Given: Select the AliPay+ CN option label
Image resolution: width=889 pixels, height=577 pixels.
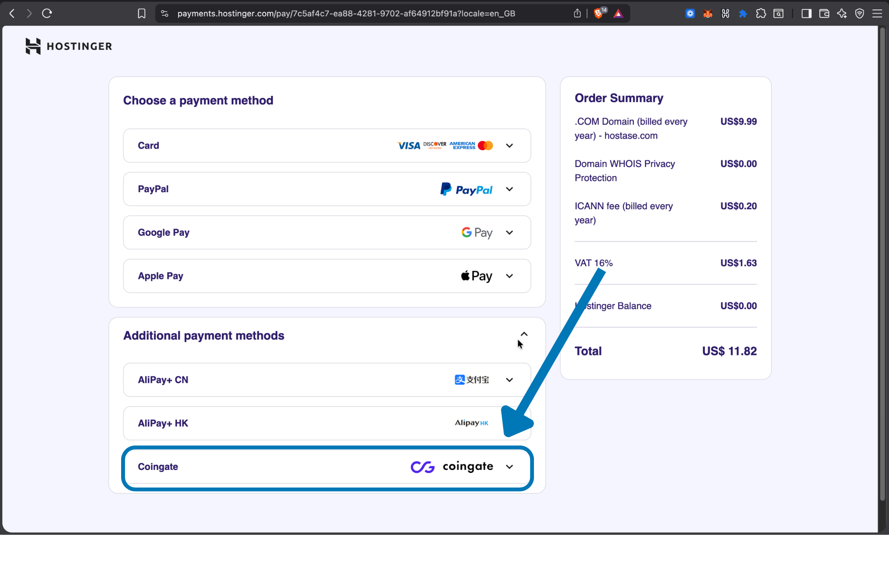Looking at the screenshot, I should (x=163, y=380).
